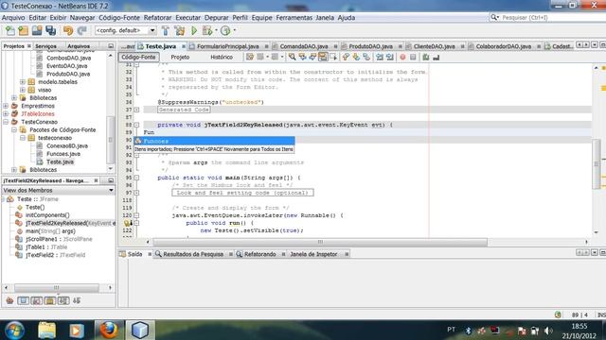Switch to FormularioPrincipal.java tab

[x=227, y=46]
